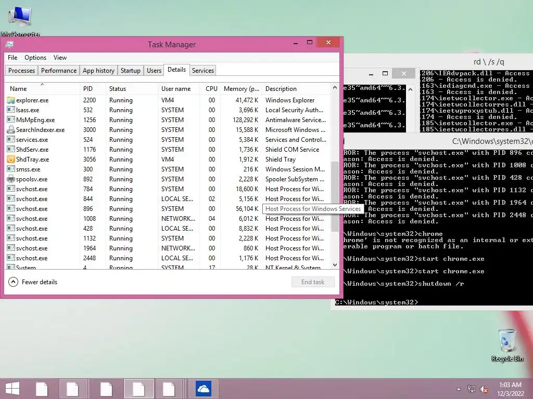Maximize the background console window
Image resolution: width=533 pixels, height=399 pixels.
[x=385, y=73]
